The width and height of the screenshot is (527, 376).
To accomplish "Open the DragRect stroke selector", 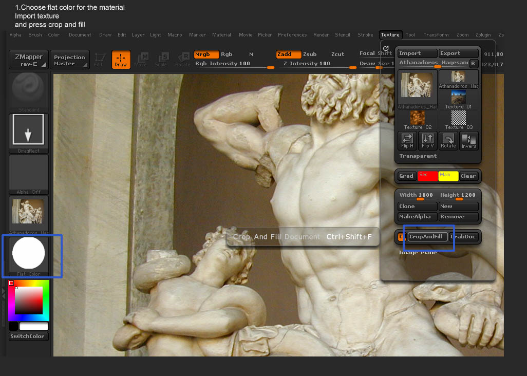I will (29, 134).
